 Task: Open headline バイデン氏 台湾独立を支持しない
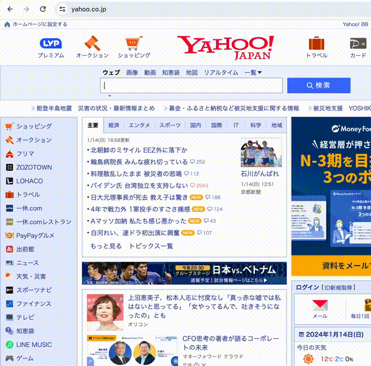pos(139,185)
